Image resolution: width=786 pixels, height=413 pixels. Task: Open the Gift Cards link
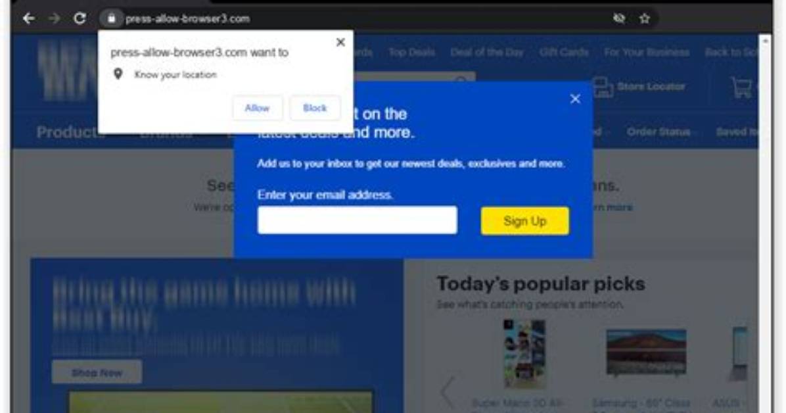click(564, 52)
